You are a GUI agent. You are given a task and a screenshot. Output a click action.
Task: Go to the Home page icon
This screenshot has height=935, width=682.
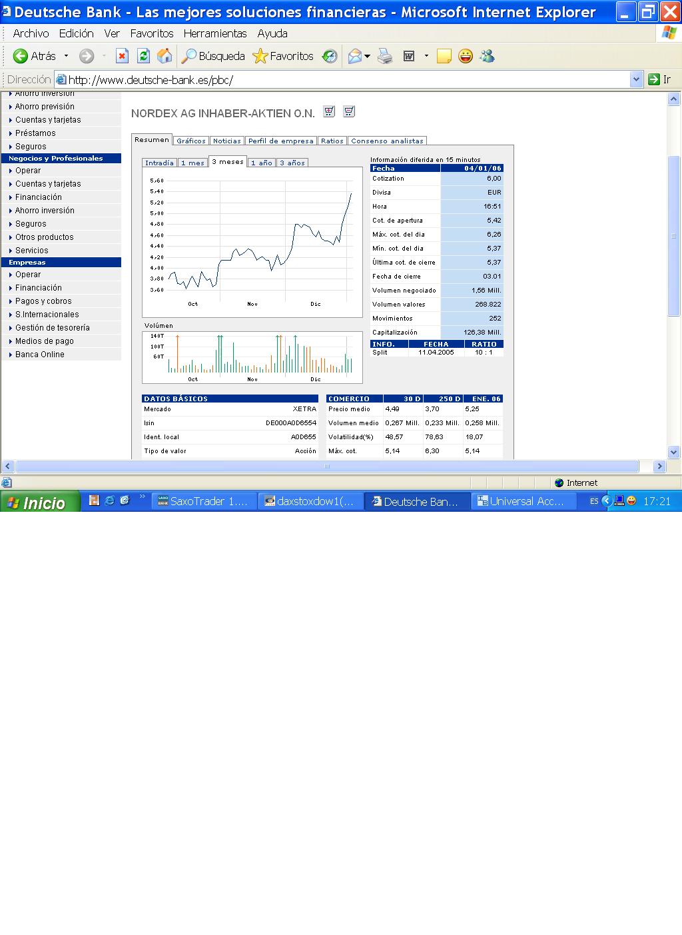(x=165, y=56)
